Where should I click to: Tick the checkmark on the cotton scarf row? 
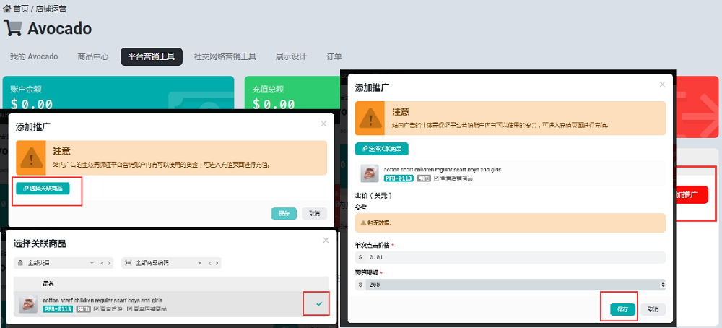[319, 304]
